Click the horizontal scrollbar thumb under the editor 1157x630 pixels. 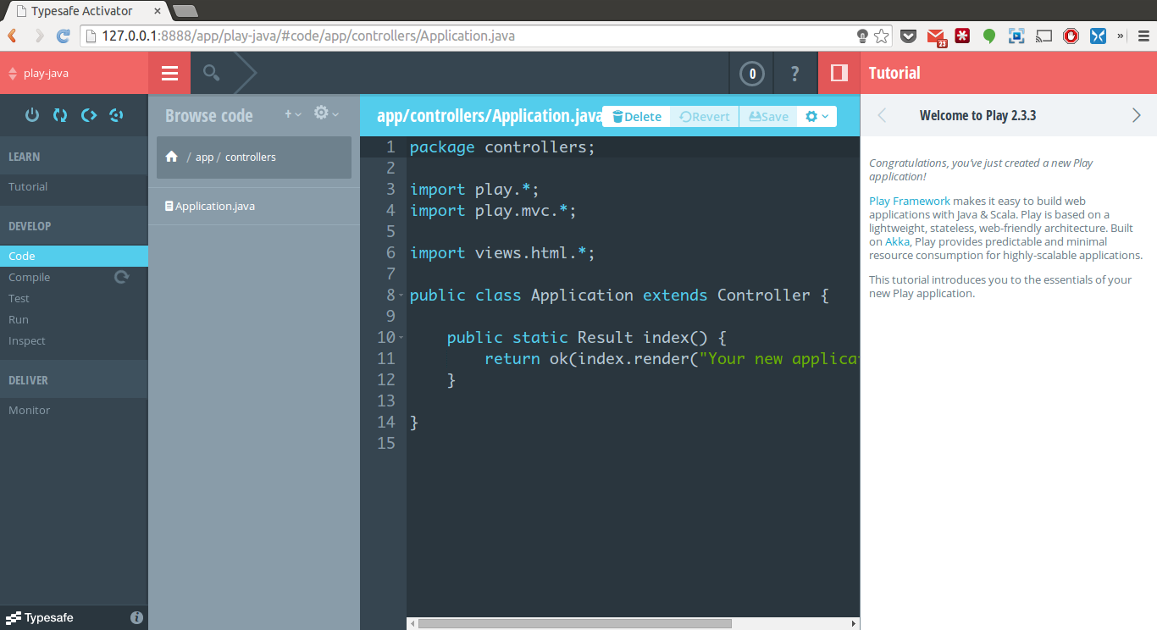tap(574, 623)
